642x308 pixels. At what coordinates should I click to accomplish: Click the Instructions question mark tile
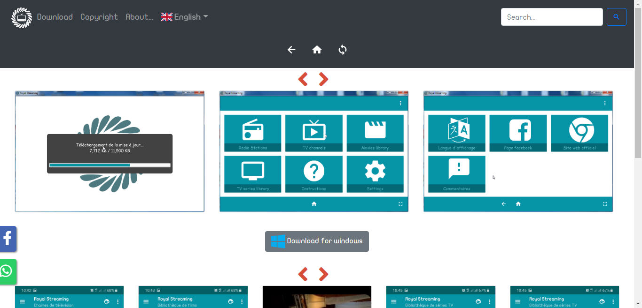[x=314, y=174]
